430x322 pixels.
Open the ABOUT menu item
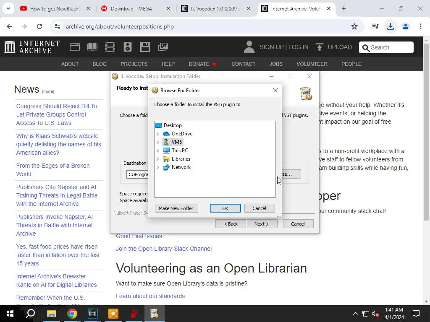[70, 64]
